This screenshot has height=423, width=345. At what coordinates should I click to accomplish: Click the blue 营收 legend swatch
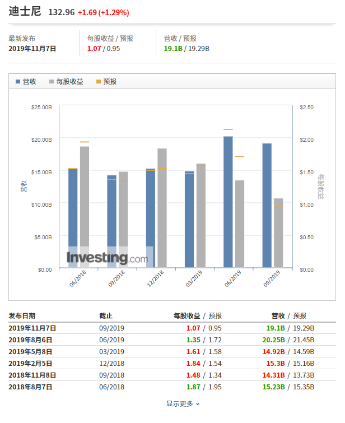[x=18, y=81]
